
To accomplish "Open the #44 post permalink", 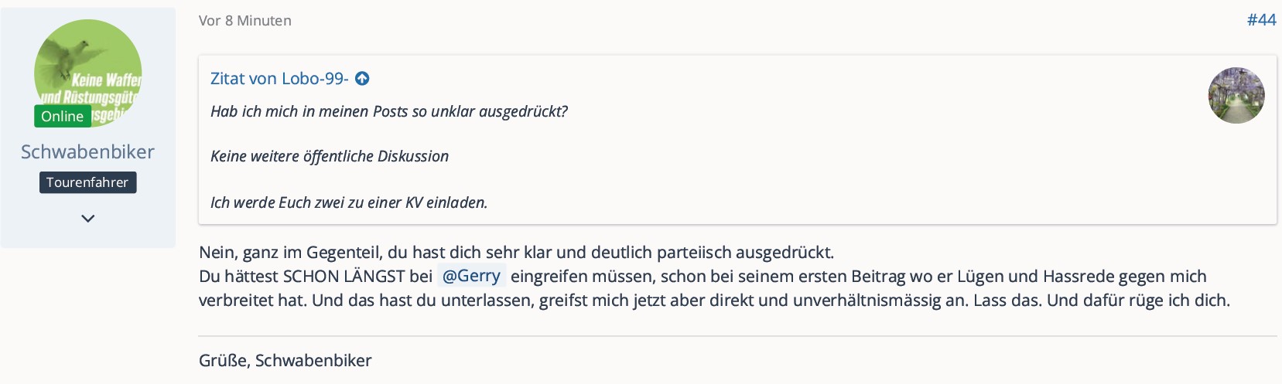I will pos(1260,20).
